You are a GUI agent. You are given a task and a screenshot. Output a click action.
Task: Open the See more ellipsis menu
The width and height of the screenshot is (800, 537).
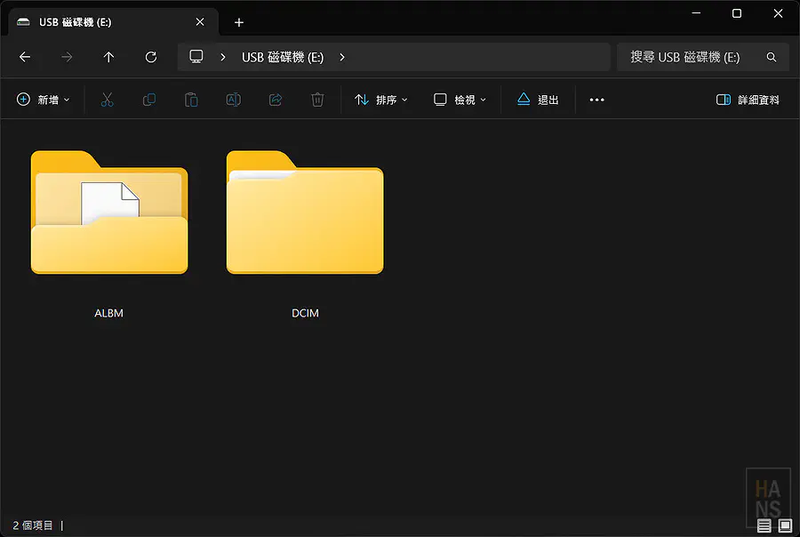(x=596, y=100)
